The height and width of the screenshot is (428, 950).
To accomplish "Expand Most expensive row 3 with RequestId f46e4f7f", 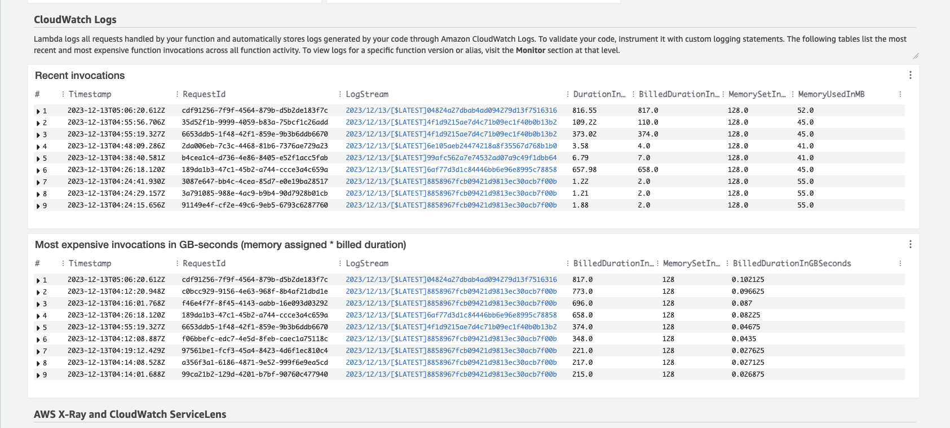I will pos(38,304).
